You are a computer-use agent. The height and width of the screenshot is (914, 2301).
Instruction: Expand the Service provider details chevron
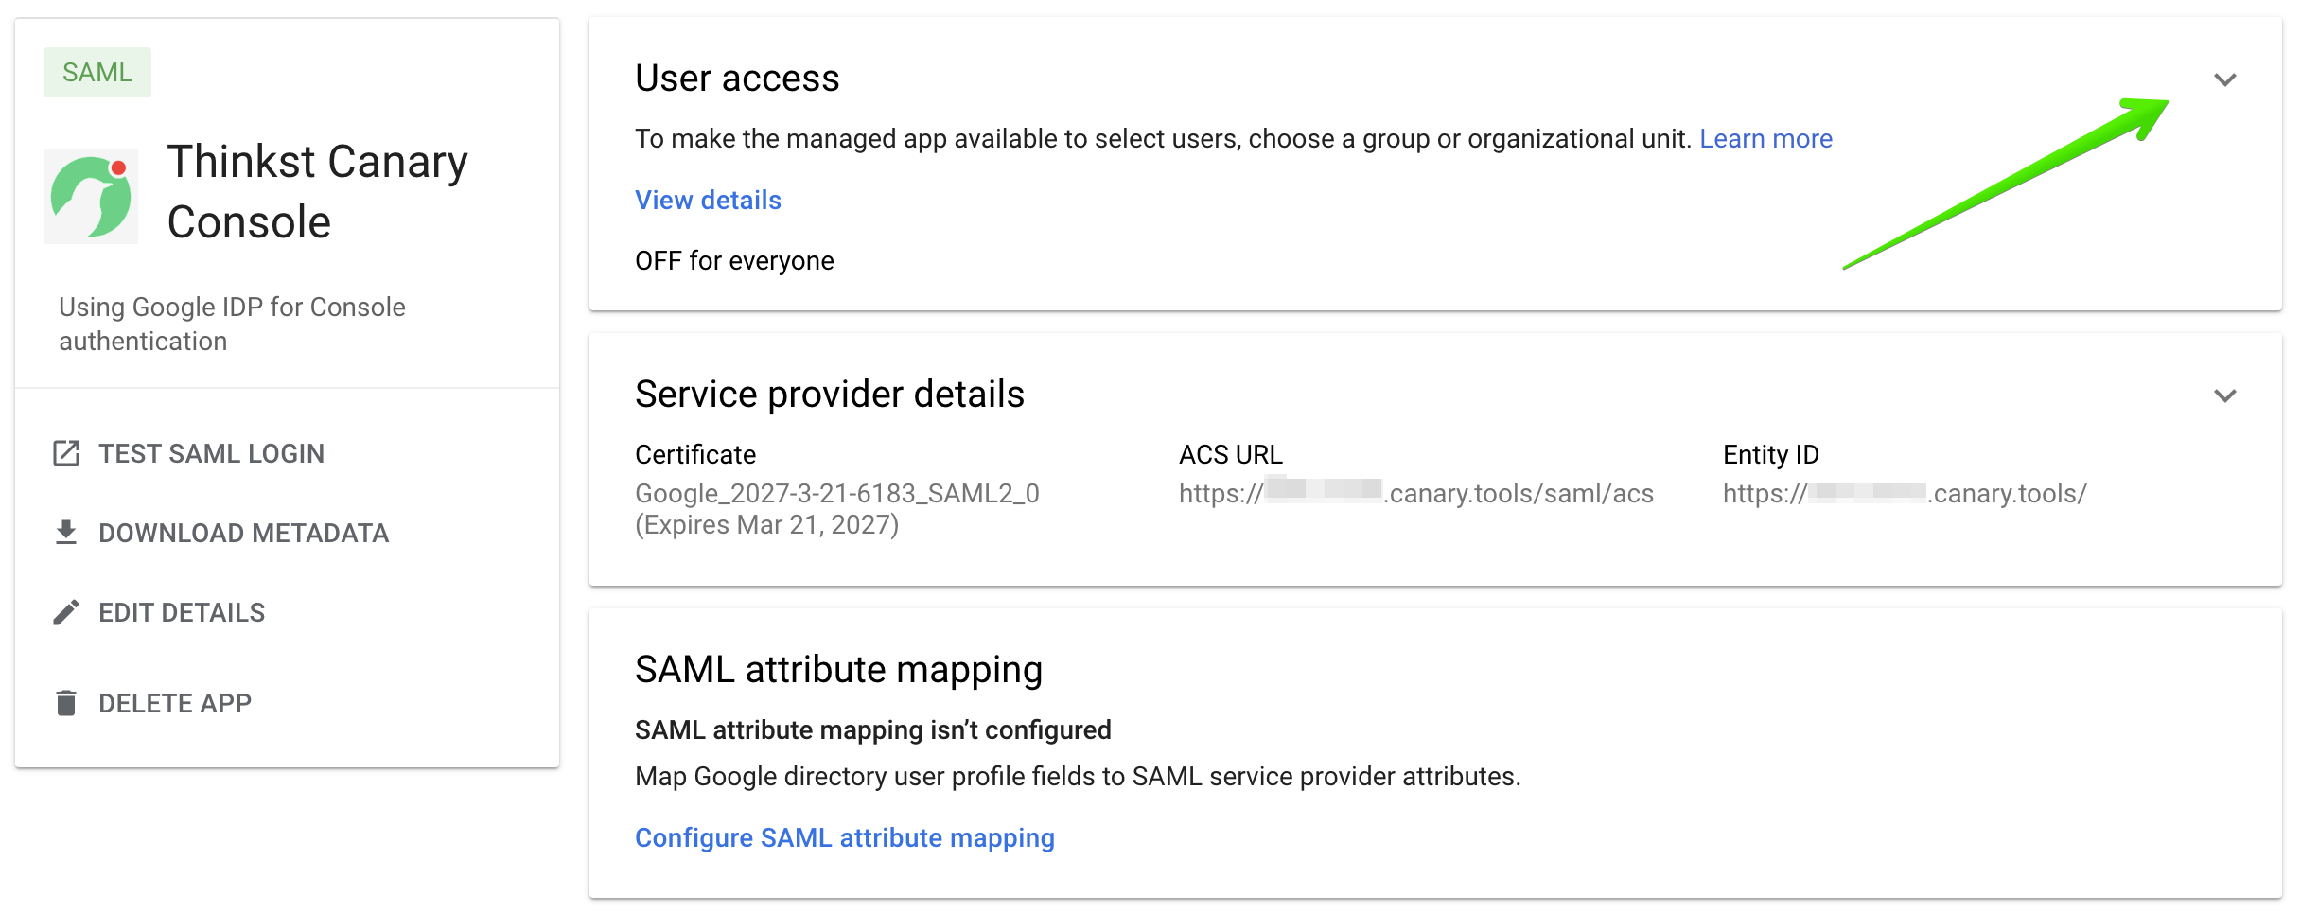[2225, 395]
